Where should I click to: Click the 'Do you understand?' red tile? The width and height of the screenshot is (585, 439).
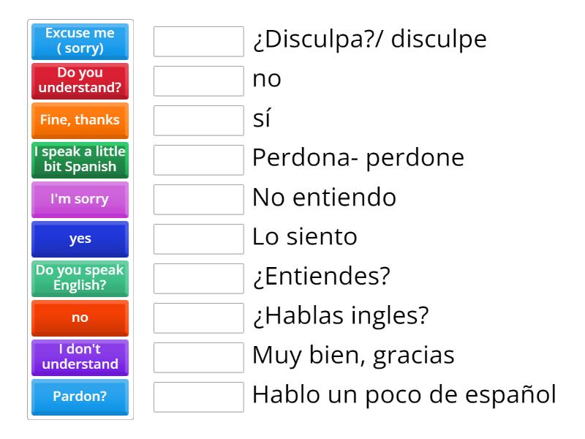80,81
